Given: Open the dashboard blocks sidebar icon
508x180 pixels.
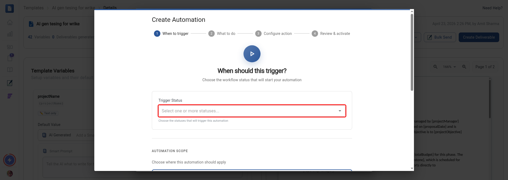Looking at the screenshot, I should coord(10,47).
